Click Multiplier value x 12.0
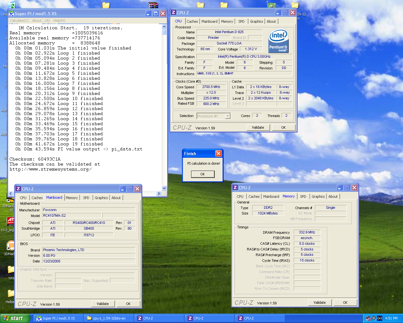403x323 pixels. click(211, 92)
